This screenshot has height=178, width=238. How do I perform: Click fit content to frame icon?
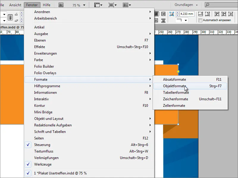click(x=217, y=14)
